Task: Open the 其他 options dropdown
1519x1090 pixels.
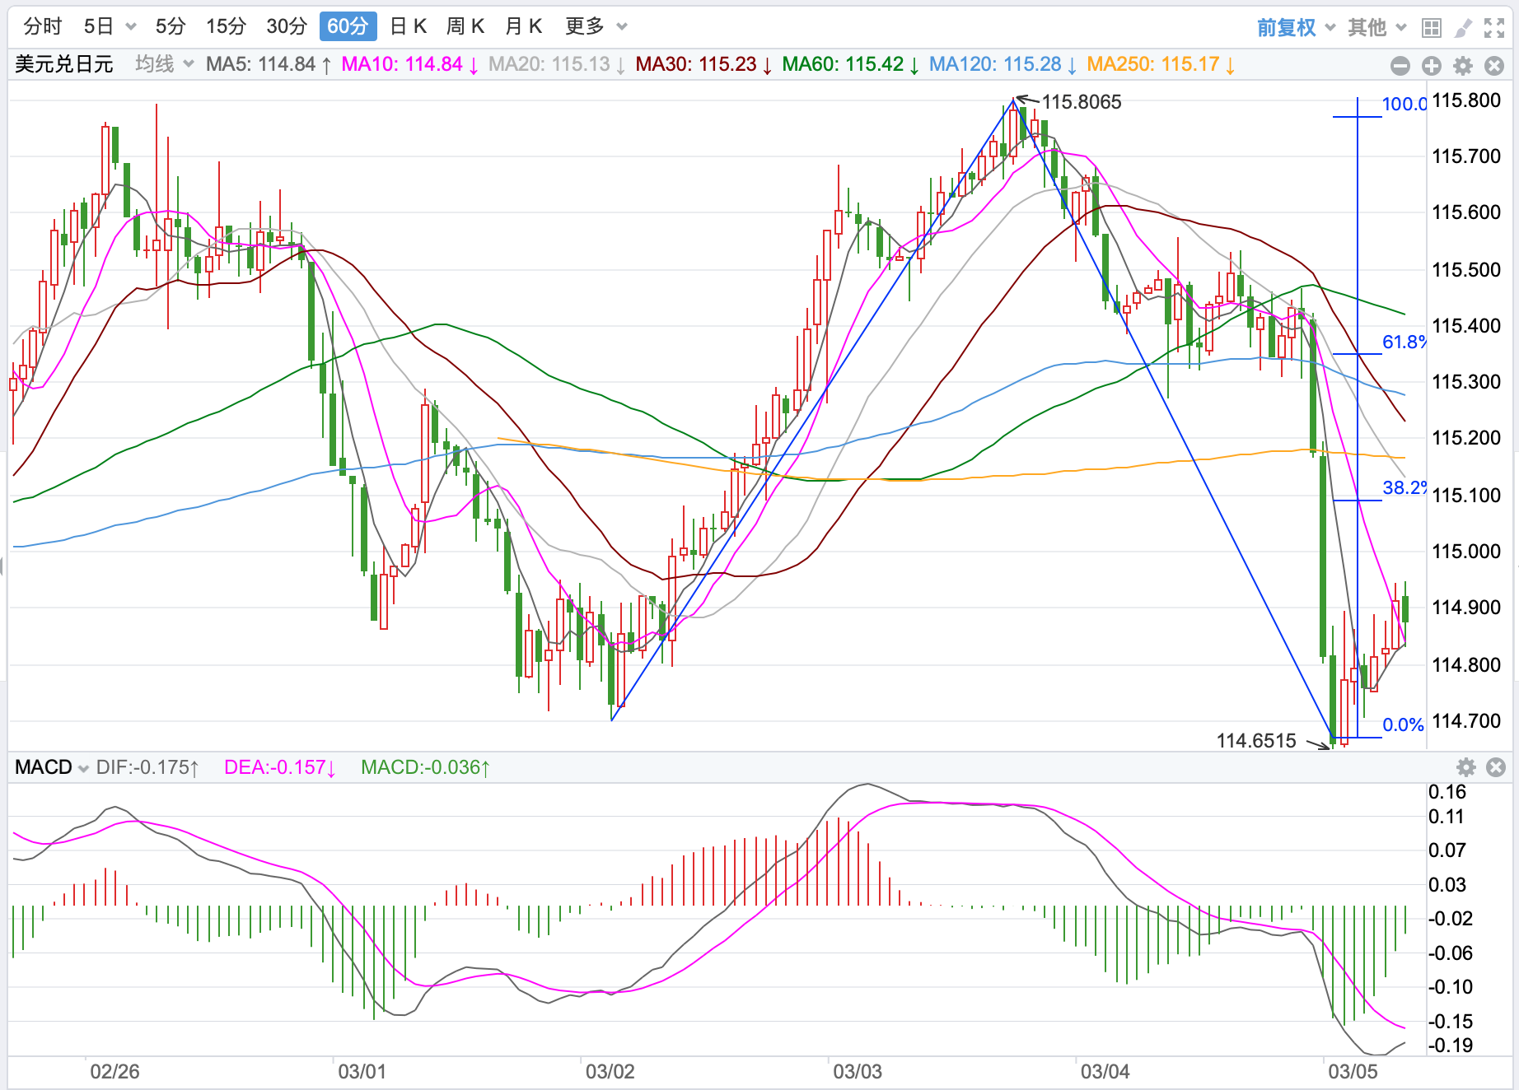Action: pyautogui.click(x=1376, y=28)
